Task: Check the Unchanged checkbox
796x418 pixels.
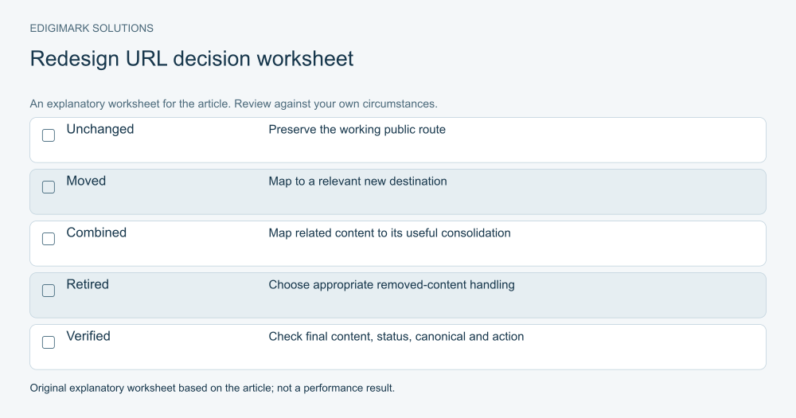Action: (49, 135)
